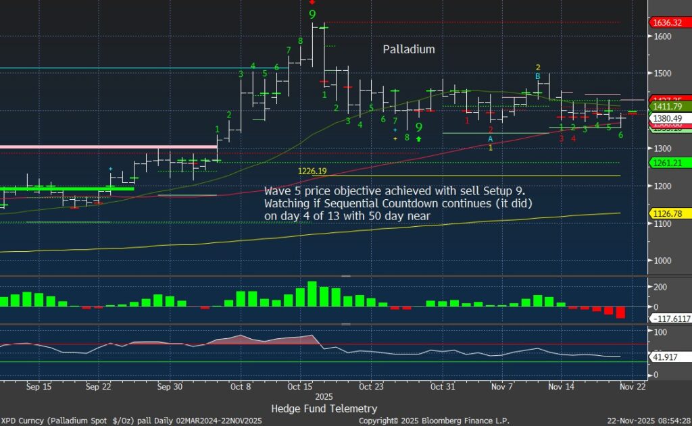This screenshot has height=426, width=692.
Task: Click divider handle above the RSI panel
Action: point(345,325)
